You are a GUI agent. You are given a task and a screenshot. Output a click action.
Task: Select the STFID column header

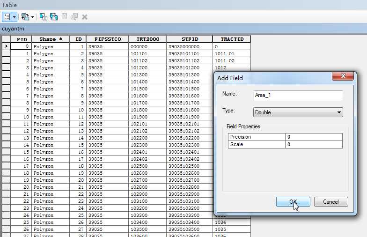pyautogui.click(x=190, y=39)
